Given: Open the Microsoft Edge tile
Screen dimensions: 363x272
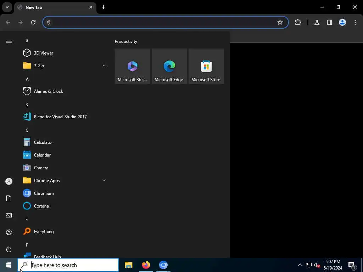Looking at the screenshot, I should click(x=169, y=66).
